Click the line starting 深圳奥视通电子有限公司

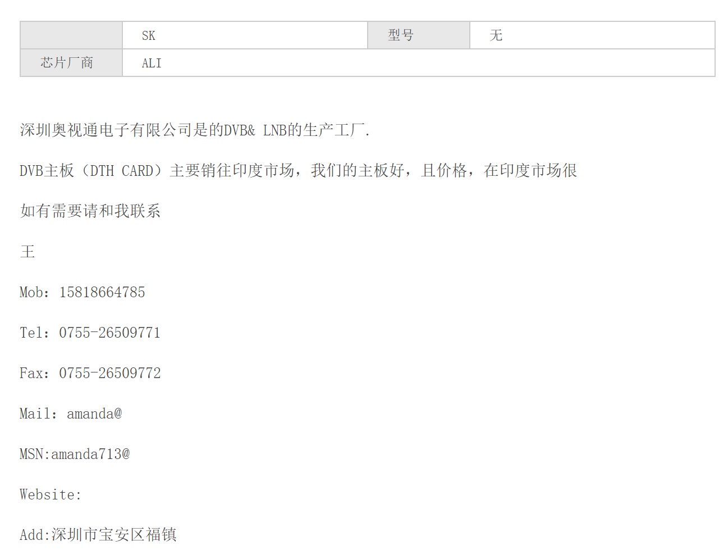click(x=195, y=130)
